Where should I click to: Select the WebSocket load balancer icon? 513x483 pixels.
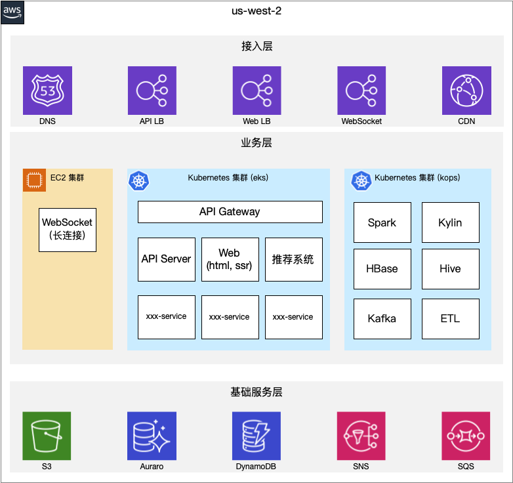(361, 91)
